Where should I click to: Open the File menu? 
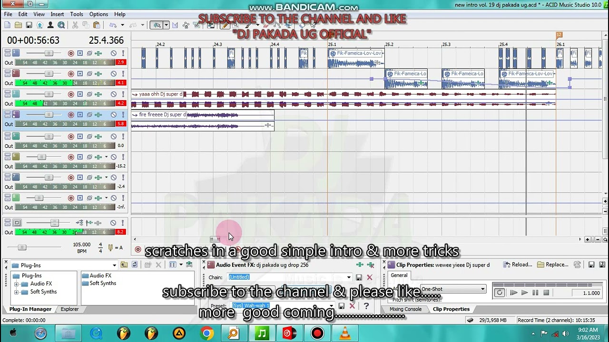pyautogui.click(x=8, y=14)
